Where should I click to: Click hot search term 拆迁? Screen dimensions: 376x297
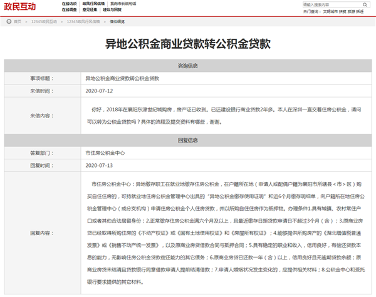tap(360, 11)
